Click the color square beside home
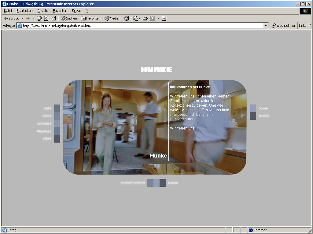 click(253, 108)
